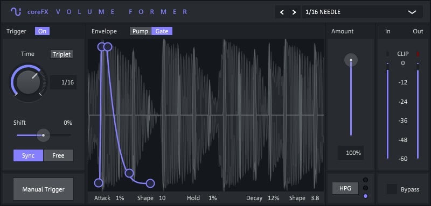Viewport: 431px width, 206px height.
Task: Toggle the Bypass checkbox
Action: (392, 189)
